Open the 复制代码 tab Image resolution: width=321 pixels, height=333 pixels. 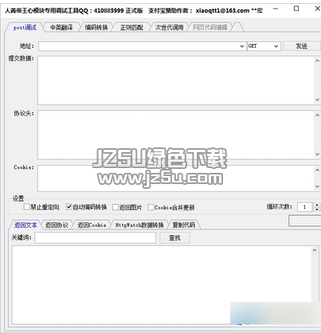point(184,225)
